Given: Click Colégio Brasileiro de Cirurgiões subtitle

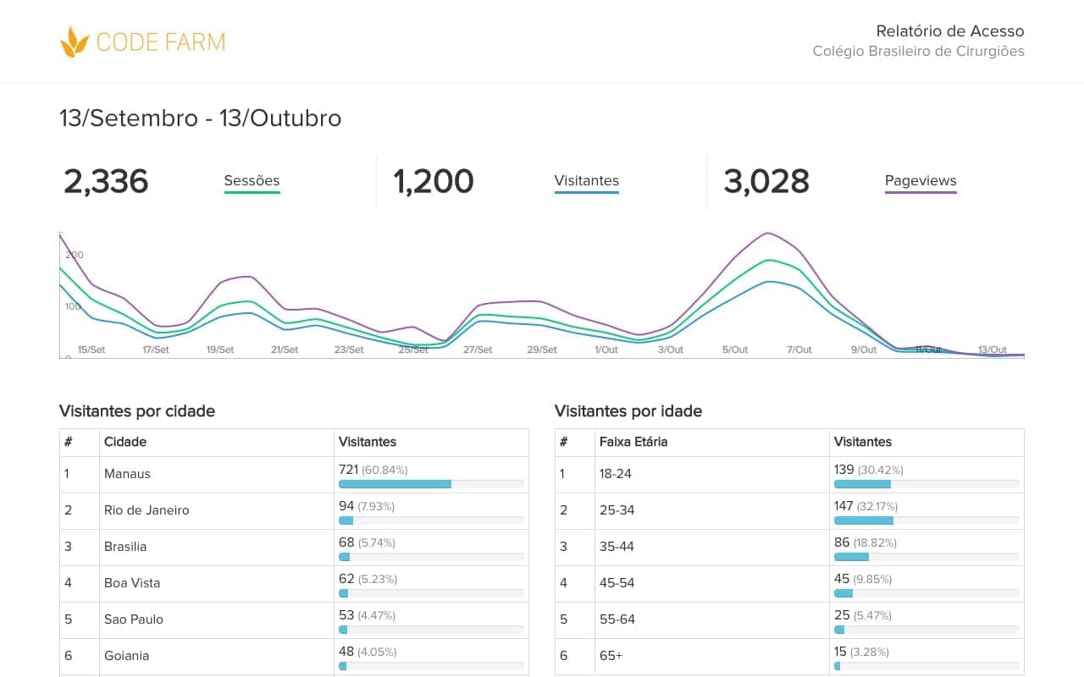Looking at the screenshot, I should point(918,51).
